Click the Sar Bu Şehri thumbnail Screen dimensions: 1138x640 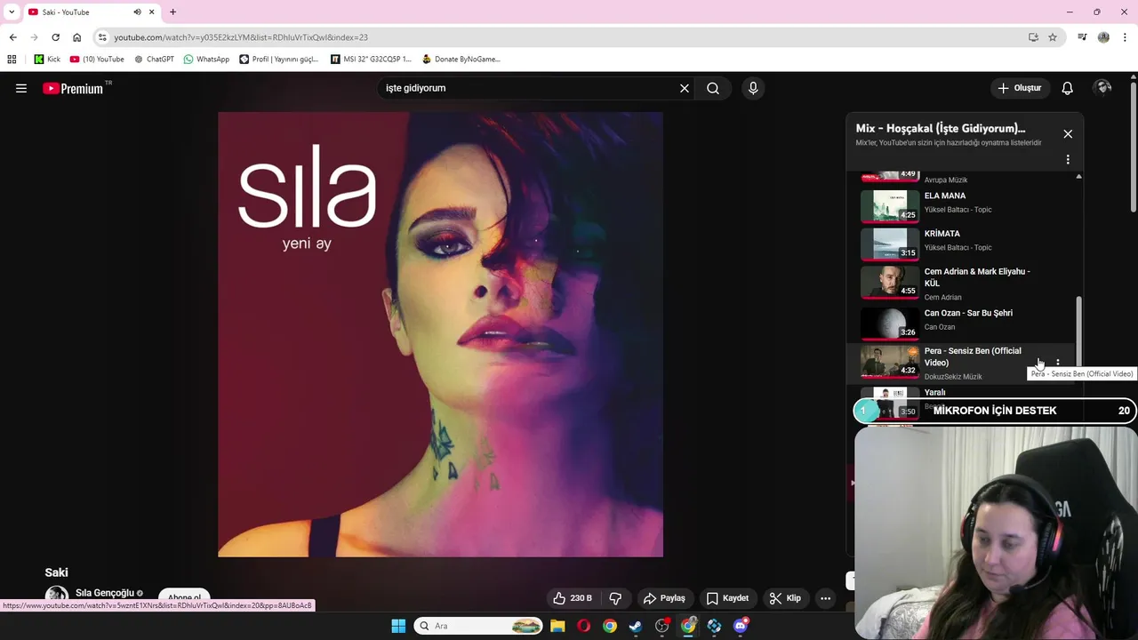coord(889,323)
